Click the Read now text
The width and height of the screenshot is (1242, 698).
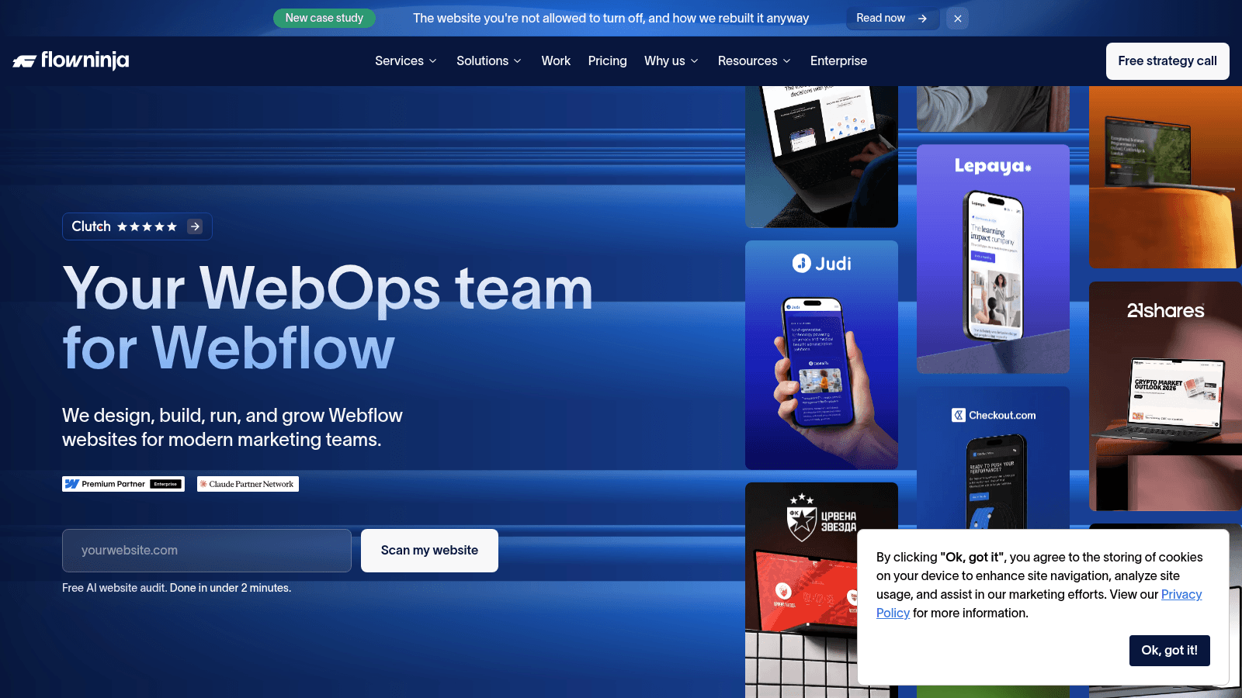tap(880, 18)
